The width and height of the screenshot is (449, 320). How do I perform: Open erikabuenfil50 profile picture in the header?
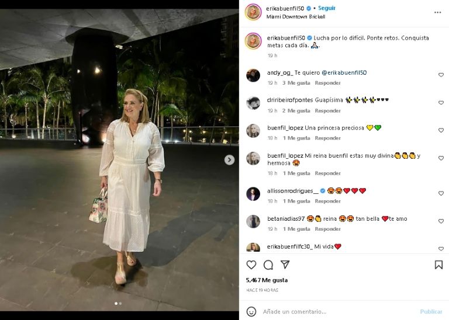pyautogui.click(x=253, y=12)
